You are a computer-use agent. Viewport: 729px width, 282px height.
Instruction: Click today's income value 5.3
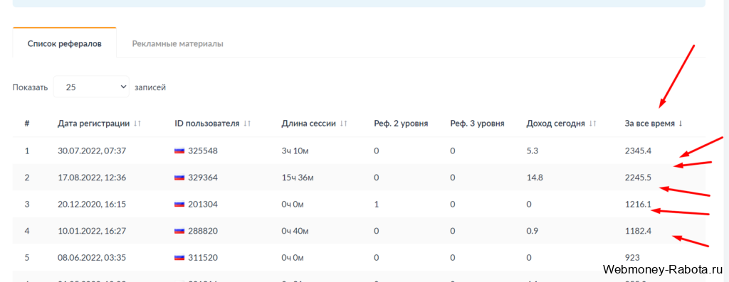click(532, 151)
